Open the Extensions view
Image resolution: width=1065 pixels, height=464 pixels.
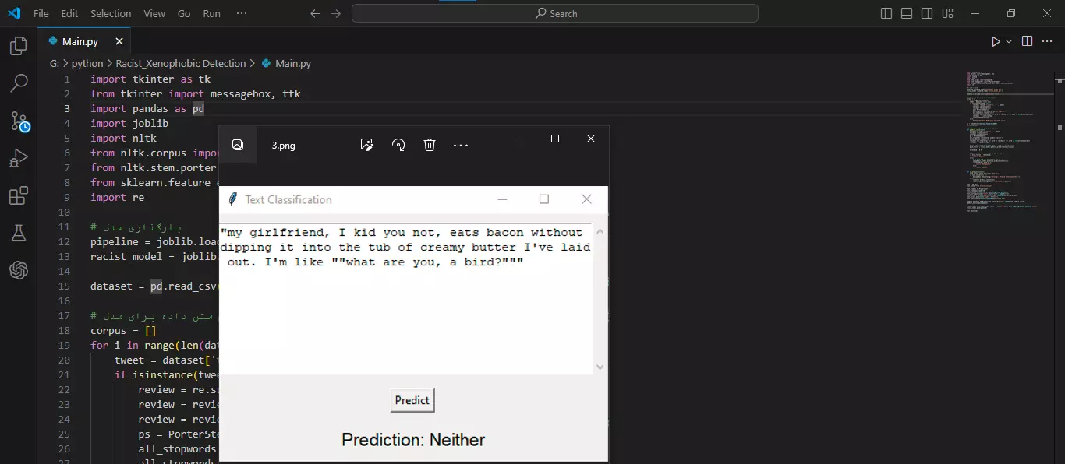(19, 196)
